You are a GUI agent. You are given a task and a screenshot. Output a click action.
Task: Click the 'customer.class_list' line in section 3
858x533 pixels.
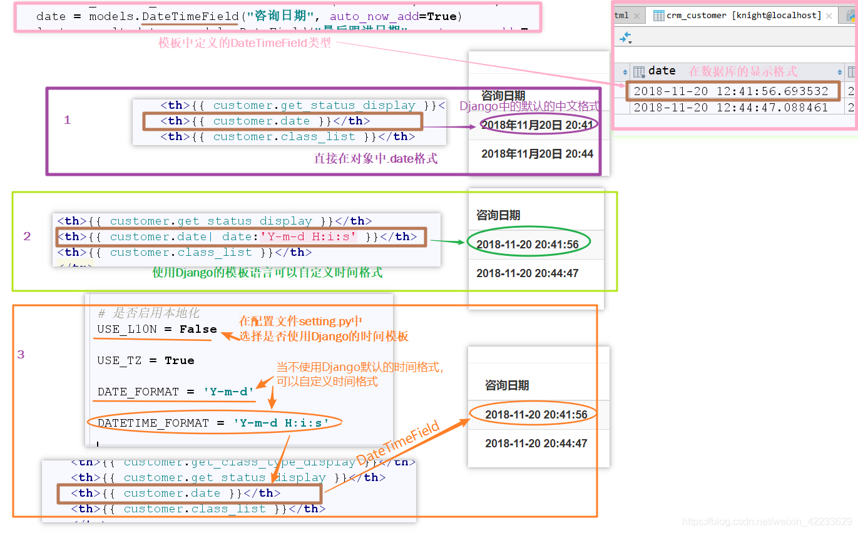pyautogui.click(x=198, y=509)
